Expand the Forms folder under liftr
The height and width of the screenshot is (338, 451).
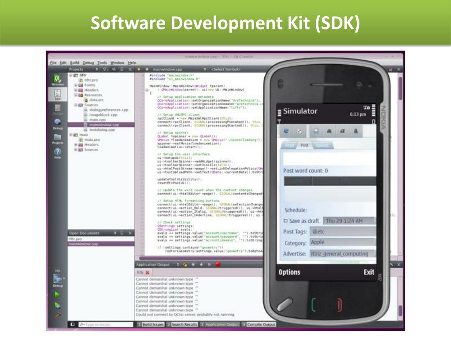[x=76, y=85]
